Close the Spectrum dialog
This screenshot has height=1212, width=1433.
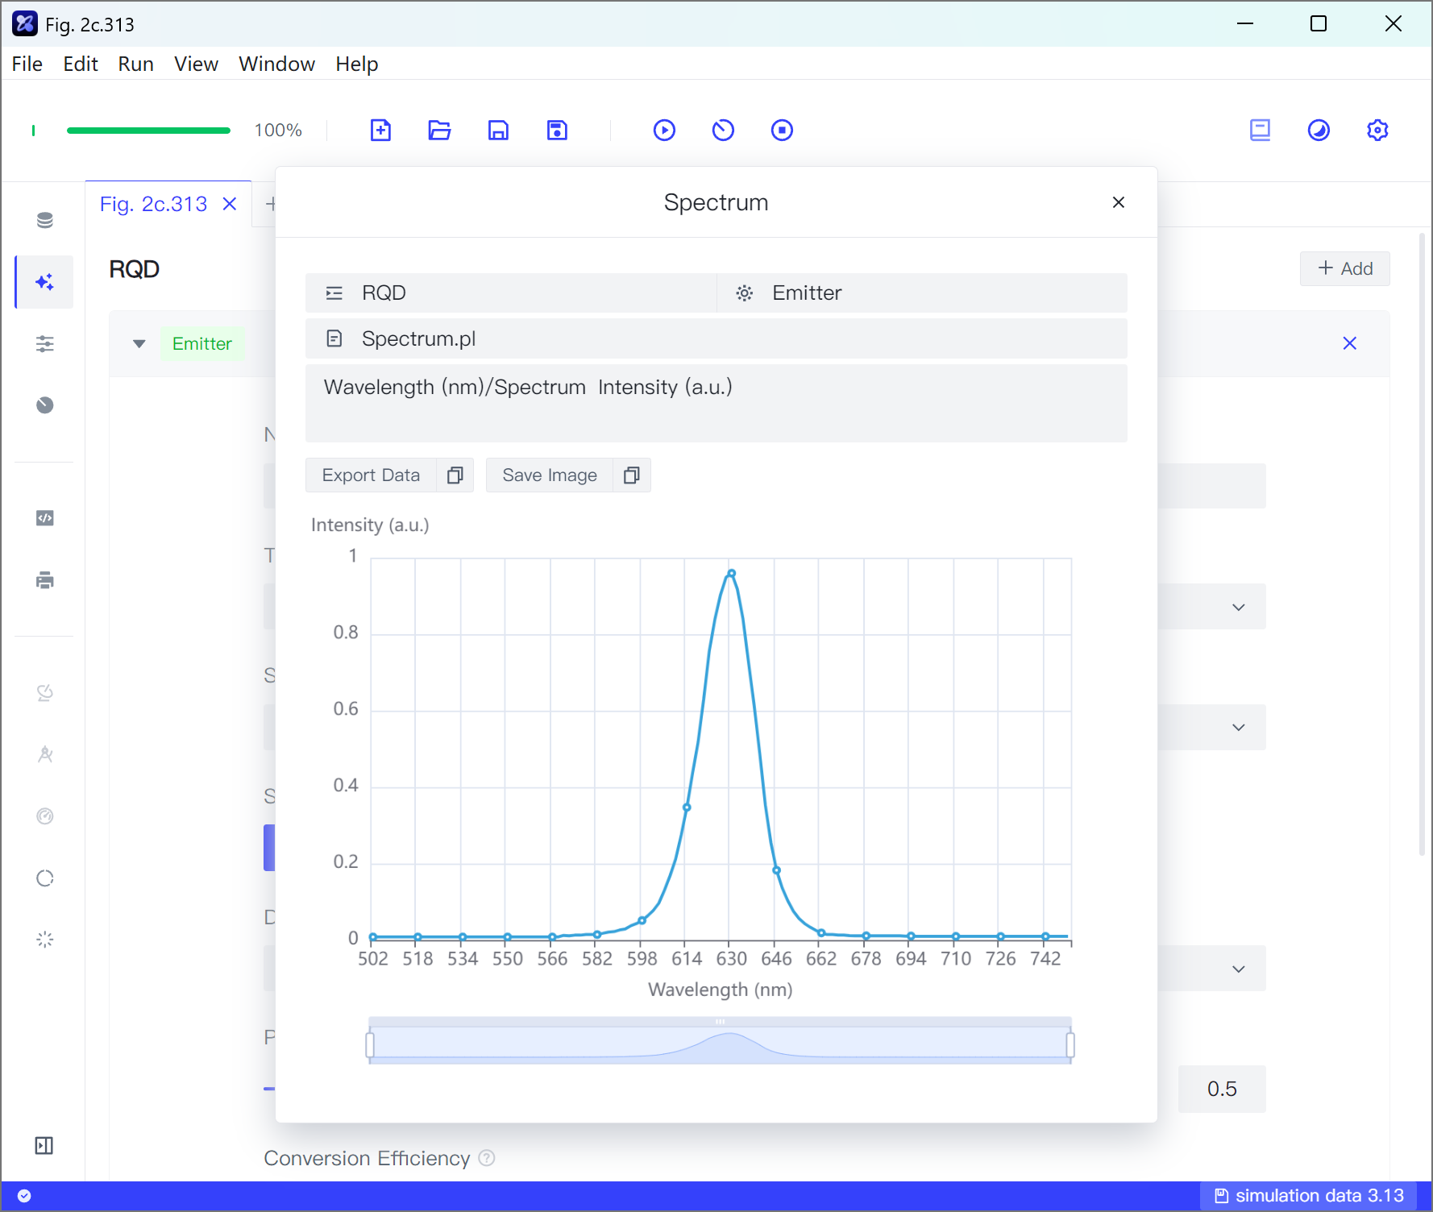point(1119,202)
